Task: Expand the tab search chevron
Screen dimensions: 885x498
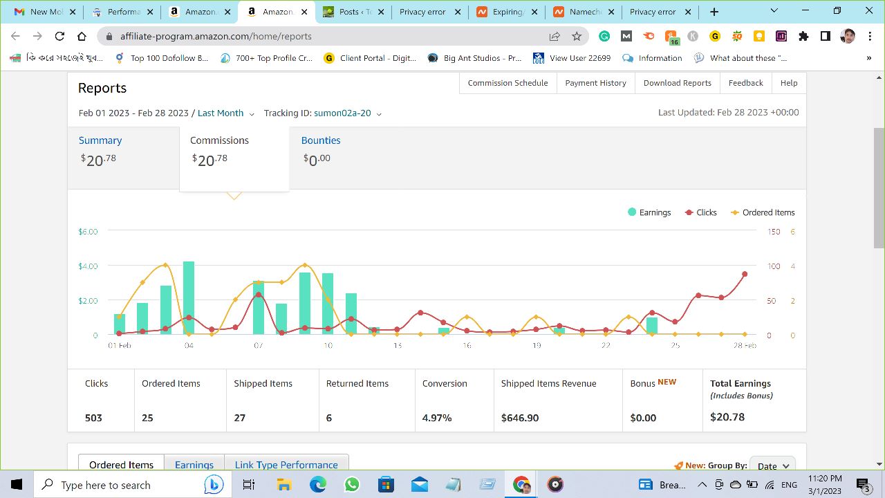Action: pos(774,10)
